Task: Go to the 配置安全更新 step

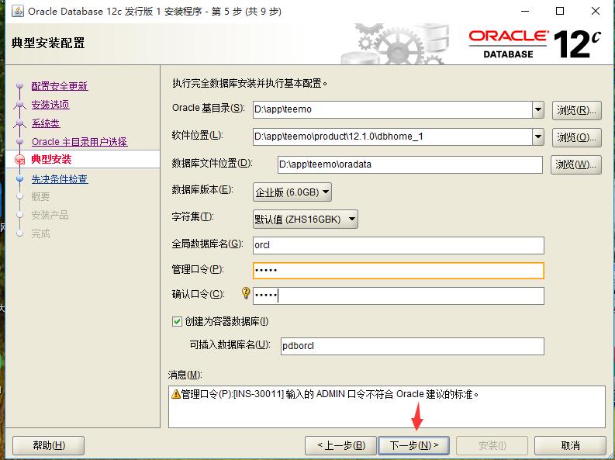Action: [60, 86]
